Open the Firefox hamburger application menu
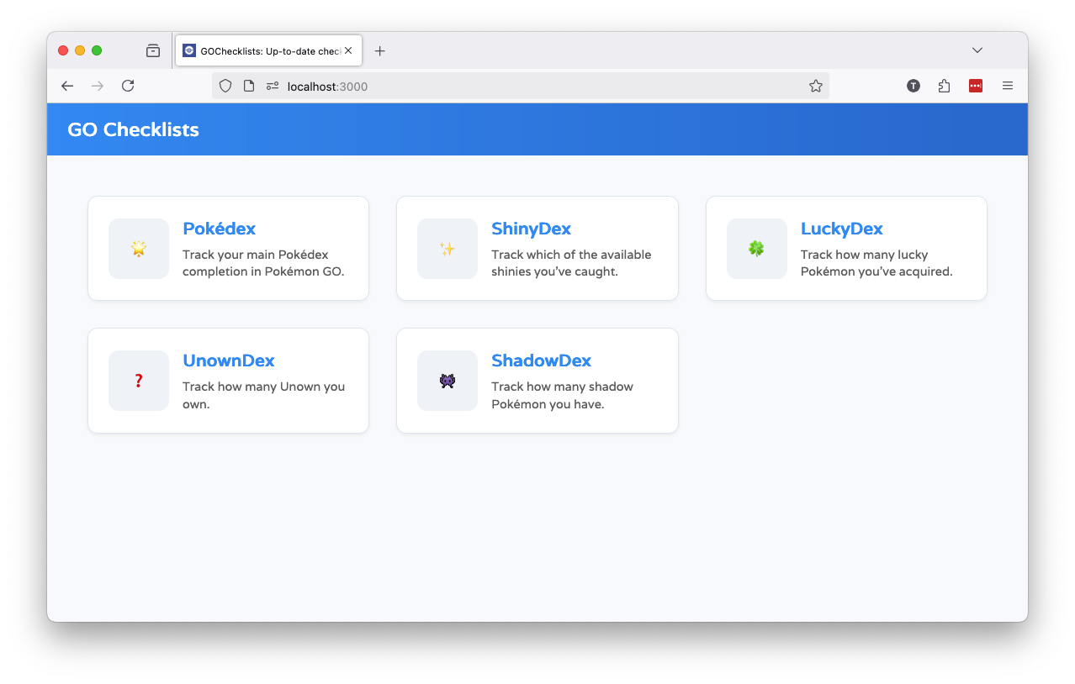1075x684 pixels. point(1008,86)
